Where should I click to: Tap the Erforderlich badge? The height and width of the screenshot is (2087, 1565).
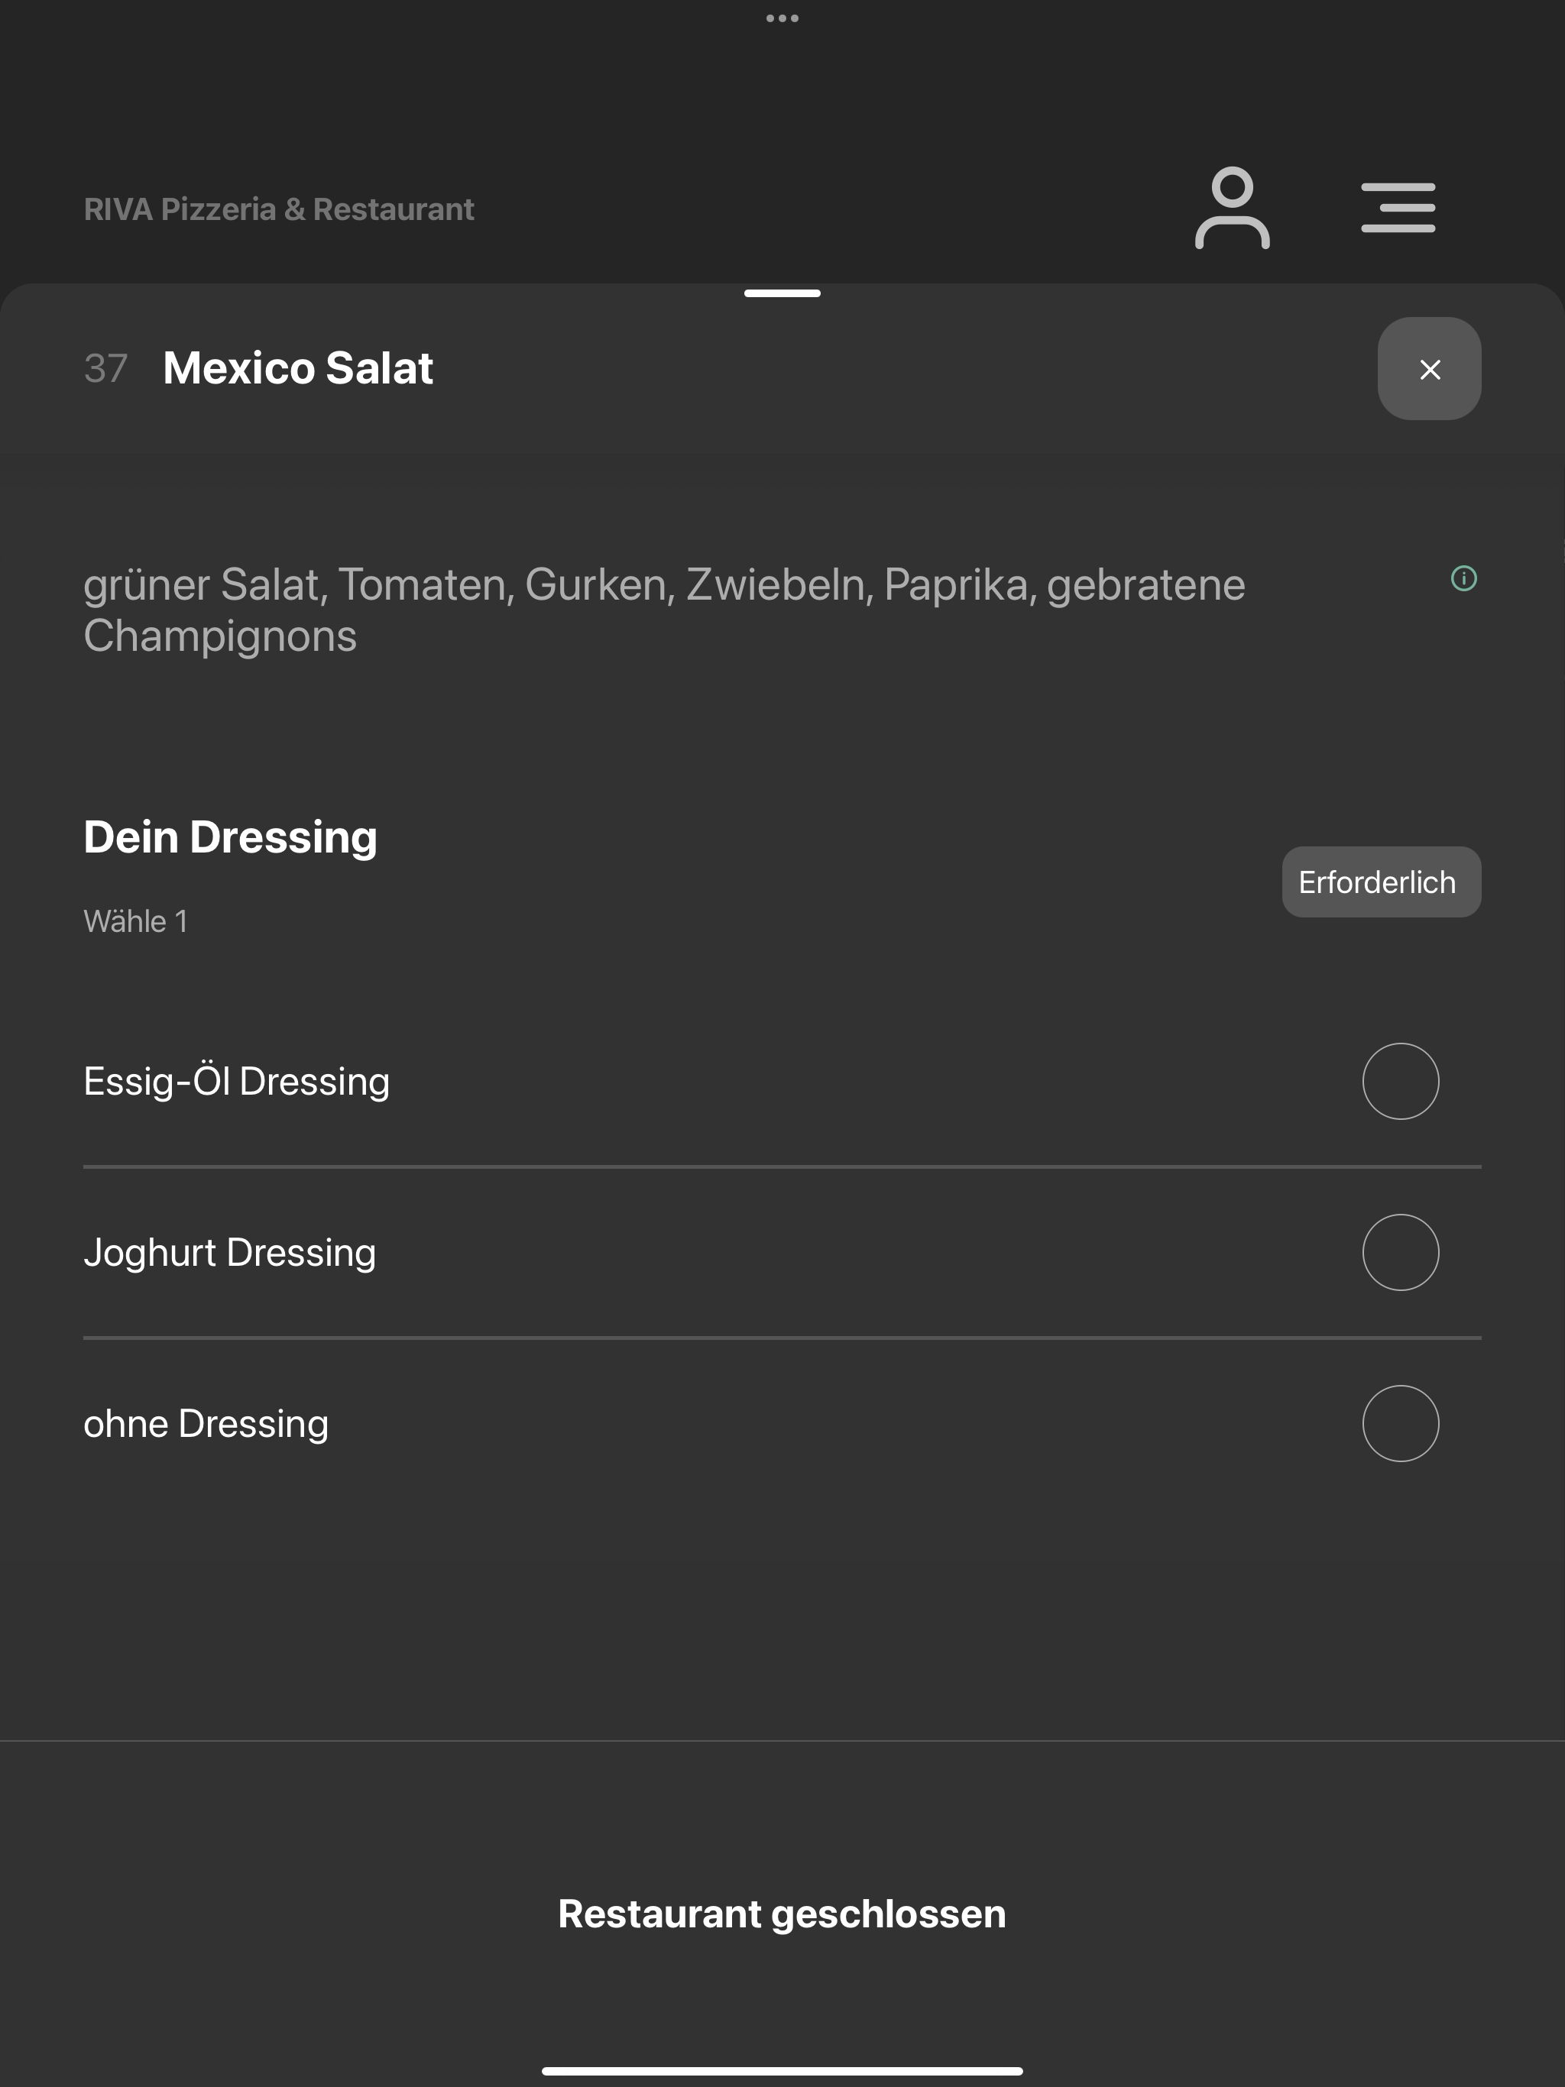point(1381,882)
